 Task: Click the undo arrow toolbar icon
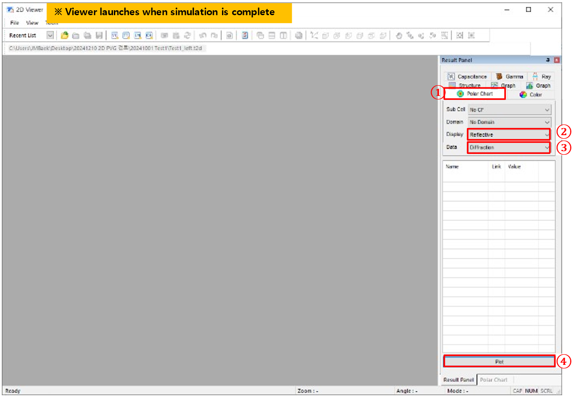point(202,35)
